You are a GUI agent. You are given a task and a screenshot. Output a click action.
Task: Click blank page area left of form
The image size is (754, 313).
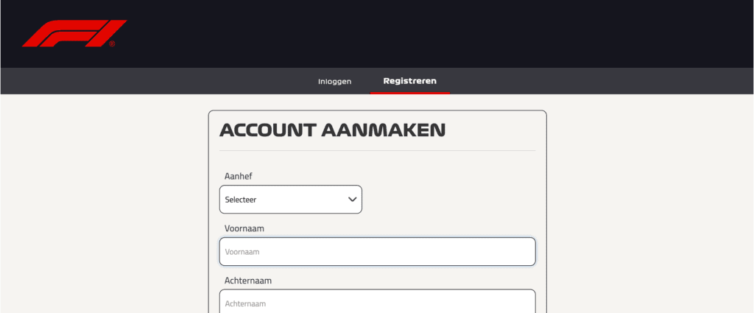(x=103, y=206)
